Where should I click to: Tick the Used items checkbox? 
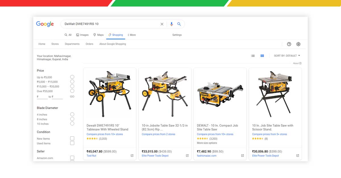pyautogui.click(x=72, y=143)
